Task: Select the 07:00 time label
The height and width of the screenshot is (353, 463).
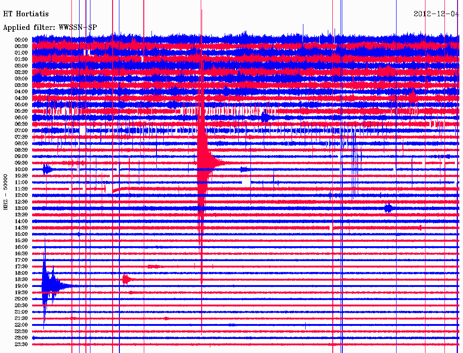Action: 21,130
